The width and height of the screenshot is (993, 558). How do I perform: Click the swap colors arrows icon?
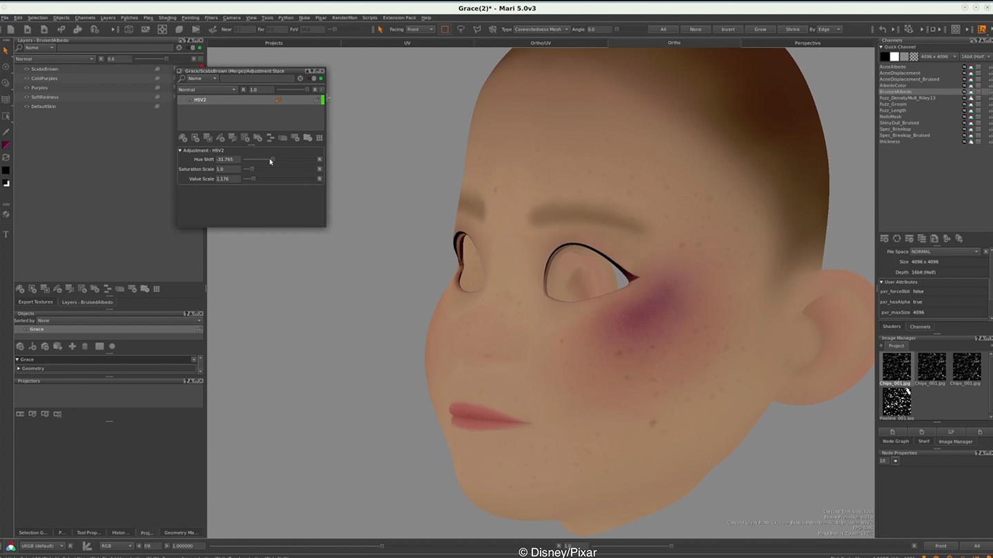tap(6, 158)
